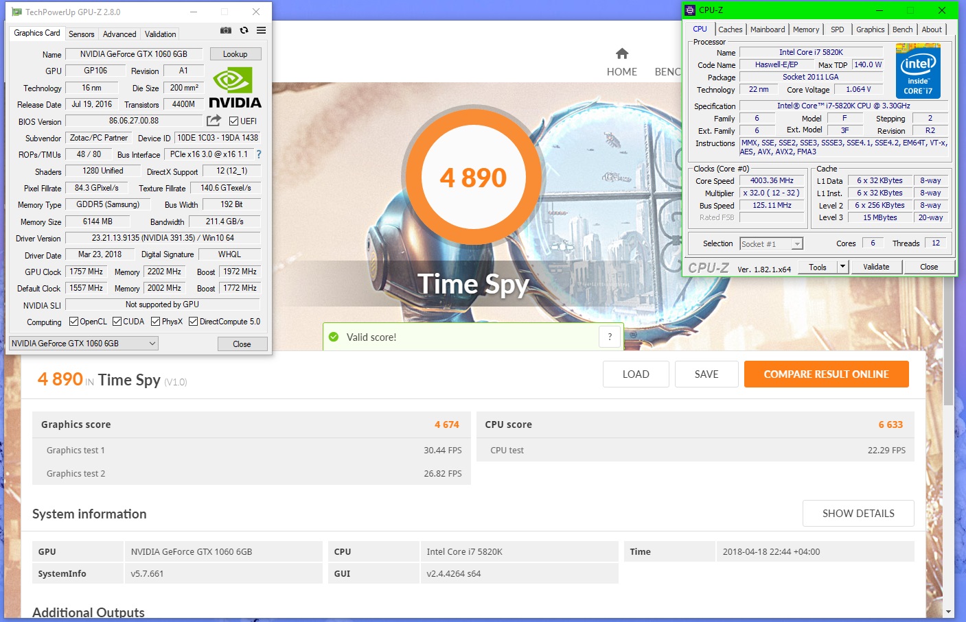Go to the Memory tab in CPU-Z
The image size is (966, 622).
point(806,29)
